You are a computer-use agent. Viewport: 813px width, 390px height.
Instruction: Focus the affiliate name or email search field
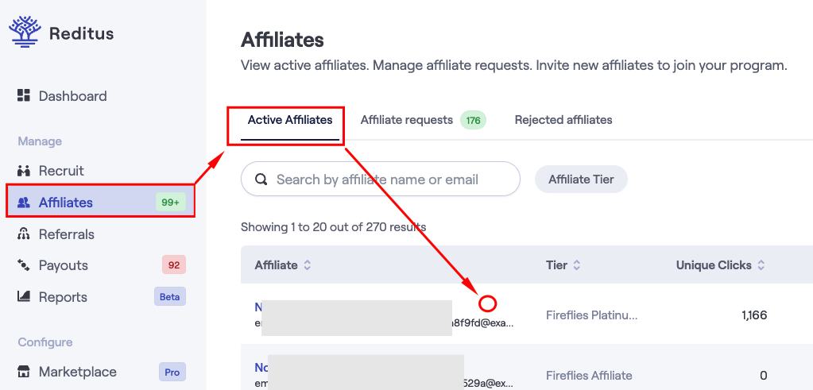coord(381,180)
